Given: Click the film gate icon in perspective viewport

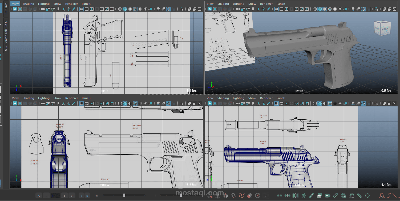Looking at the screenshot, I should coord(281,9).
